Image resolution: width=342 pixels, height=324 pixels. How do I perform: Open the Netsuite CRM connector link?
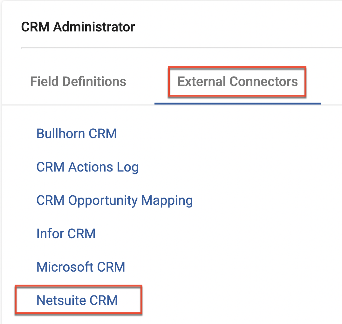pyautogui.click(x=77, y=300)
